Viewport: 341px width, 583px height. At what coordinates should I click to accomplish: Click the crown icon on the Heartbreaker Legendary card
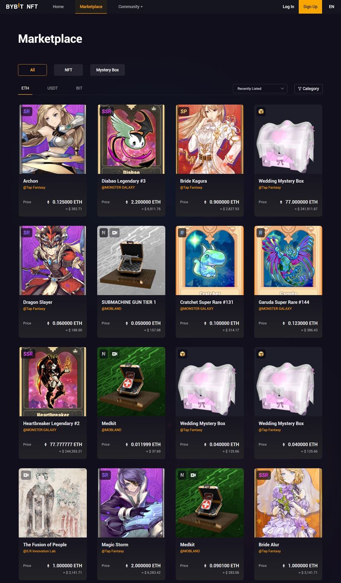75,351
